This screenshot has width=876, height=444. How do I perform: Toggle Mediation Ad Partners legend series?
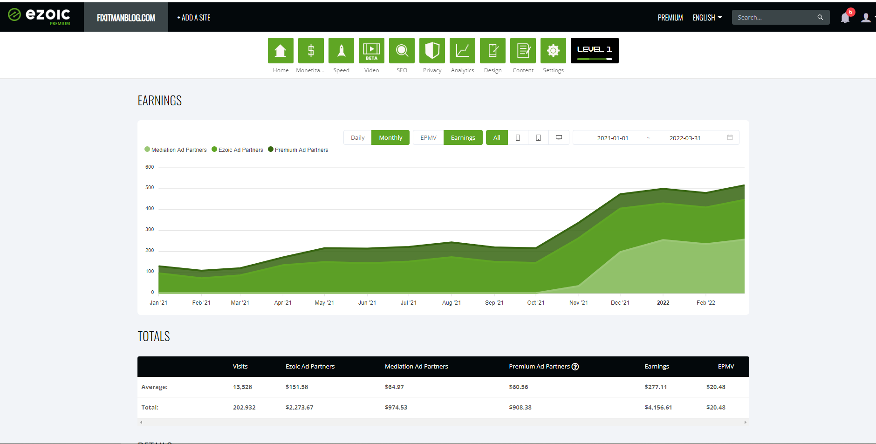click(176, 150)
